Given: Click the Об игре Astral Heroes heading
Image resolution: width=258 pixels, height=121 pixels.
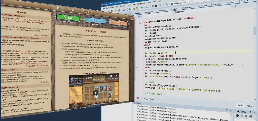Looking at the screenshot, I should click(95, 31).
